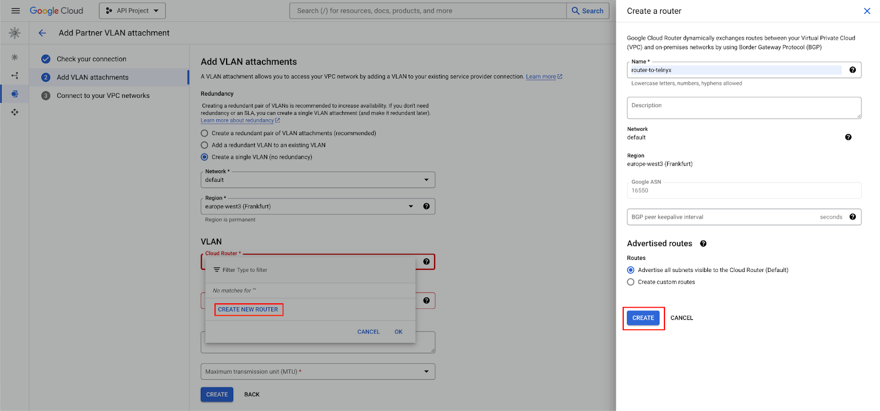Click the Google Cloud logo

pyautogui.click(x=57, y=10)
